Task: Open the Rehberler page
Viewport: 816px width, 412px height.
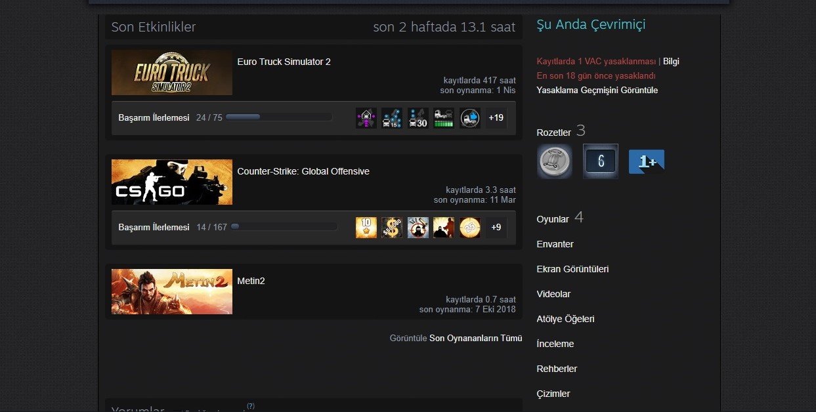Action: click(x=557, y=369)
